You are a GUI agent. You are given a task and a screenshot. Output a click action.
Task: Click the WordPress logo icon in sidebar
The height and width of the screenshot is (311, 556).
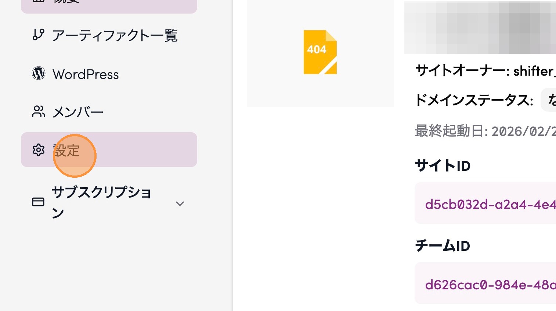click(x=39, y=73)
